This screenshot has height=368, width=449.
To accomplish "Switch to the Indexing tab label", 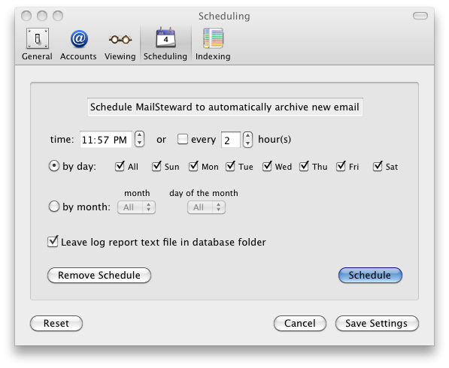I will [213, 56].
